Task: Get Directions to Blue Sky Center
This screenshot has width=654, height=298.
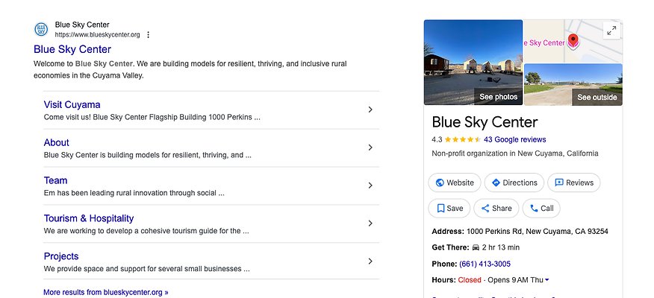Action: (514, 183)
